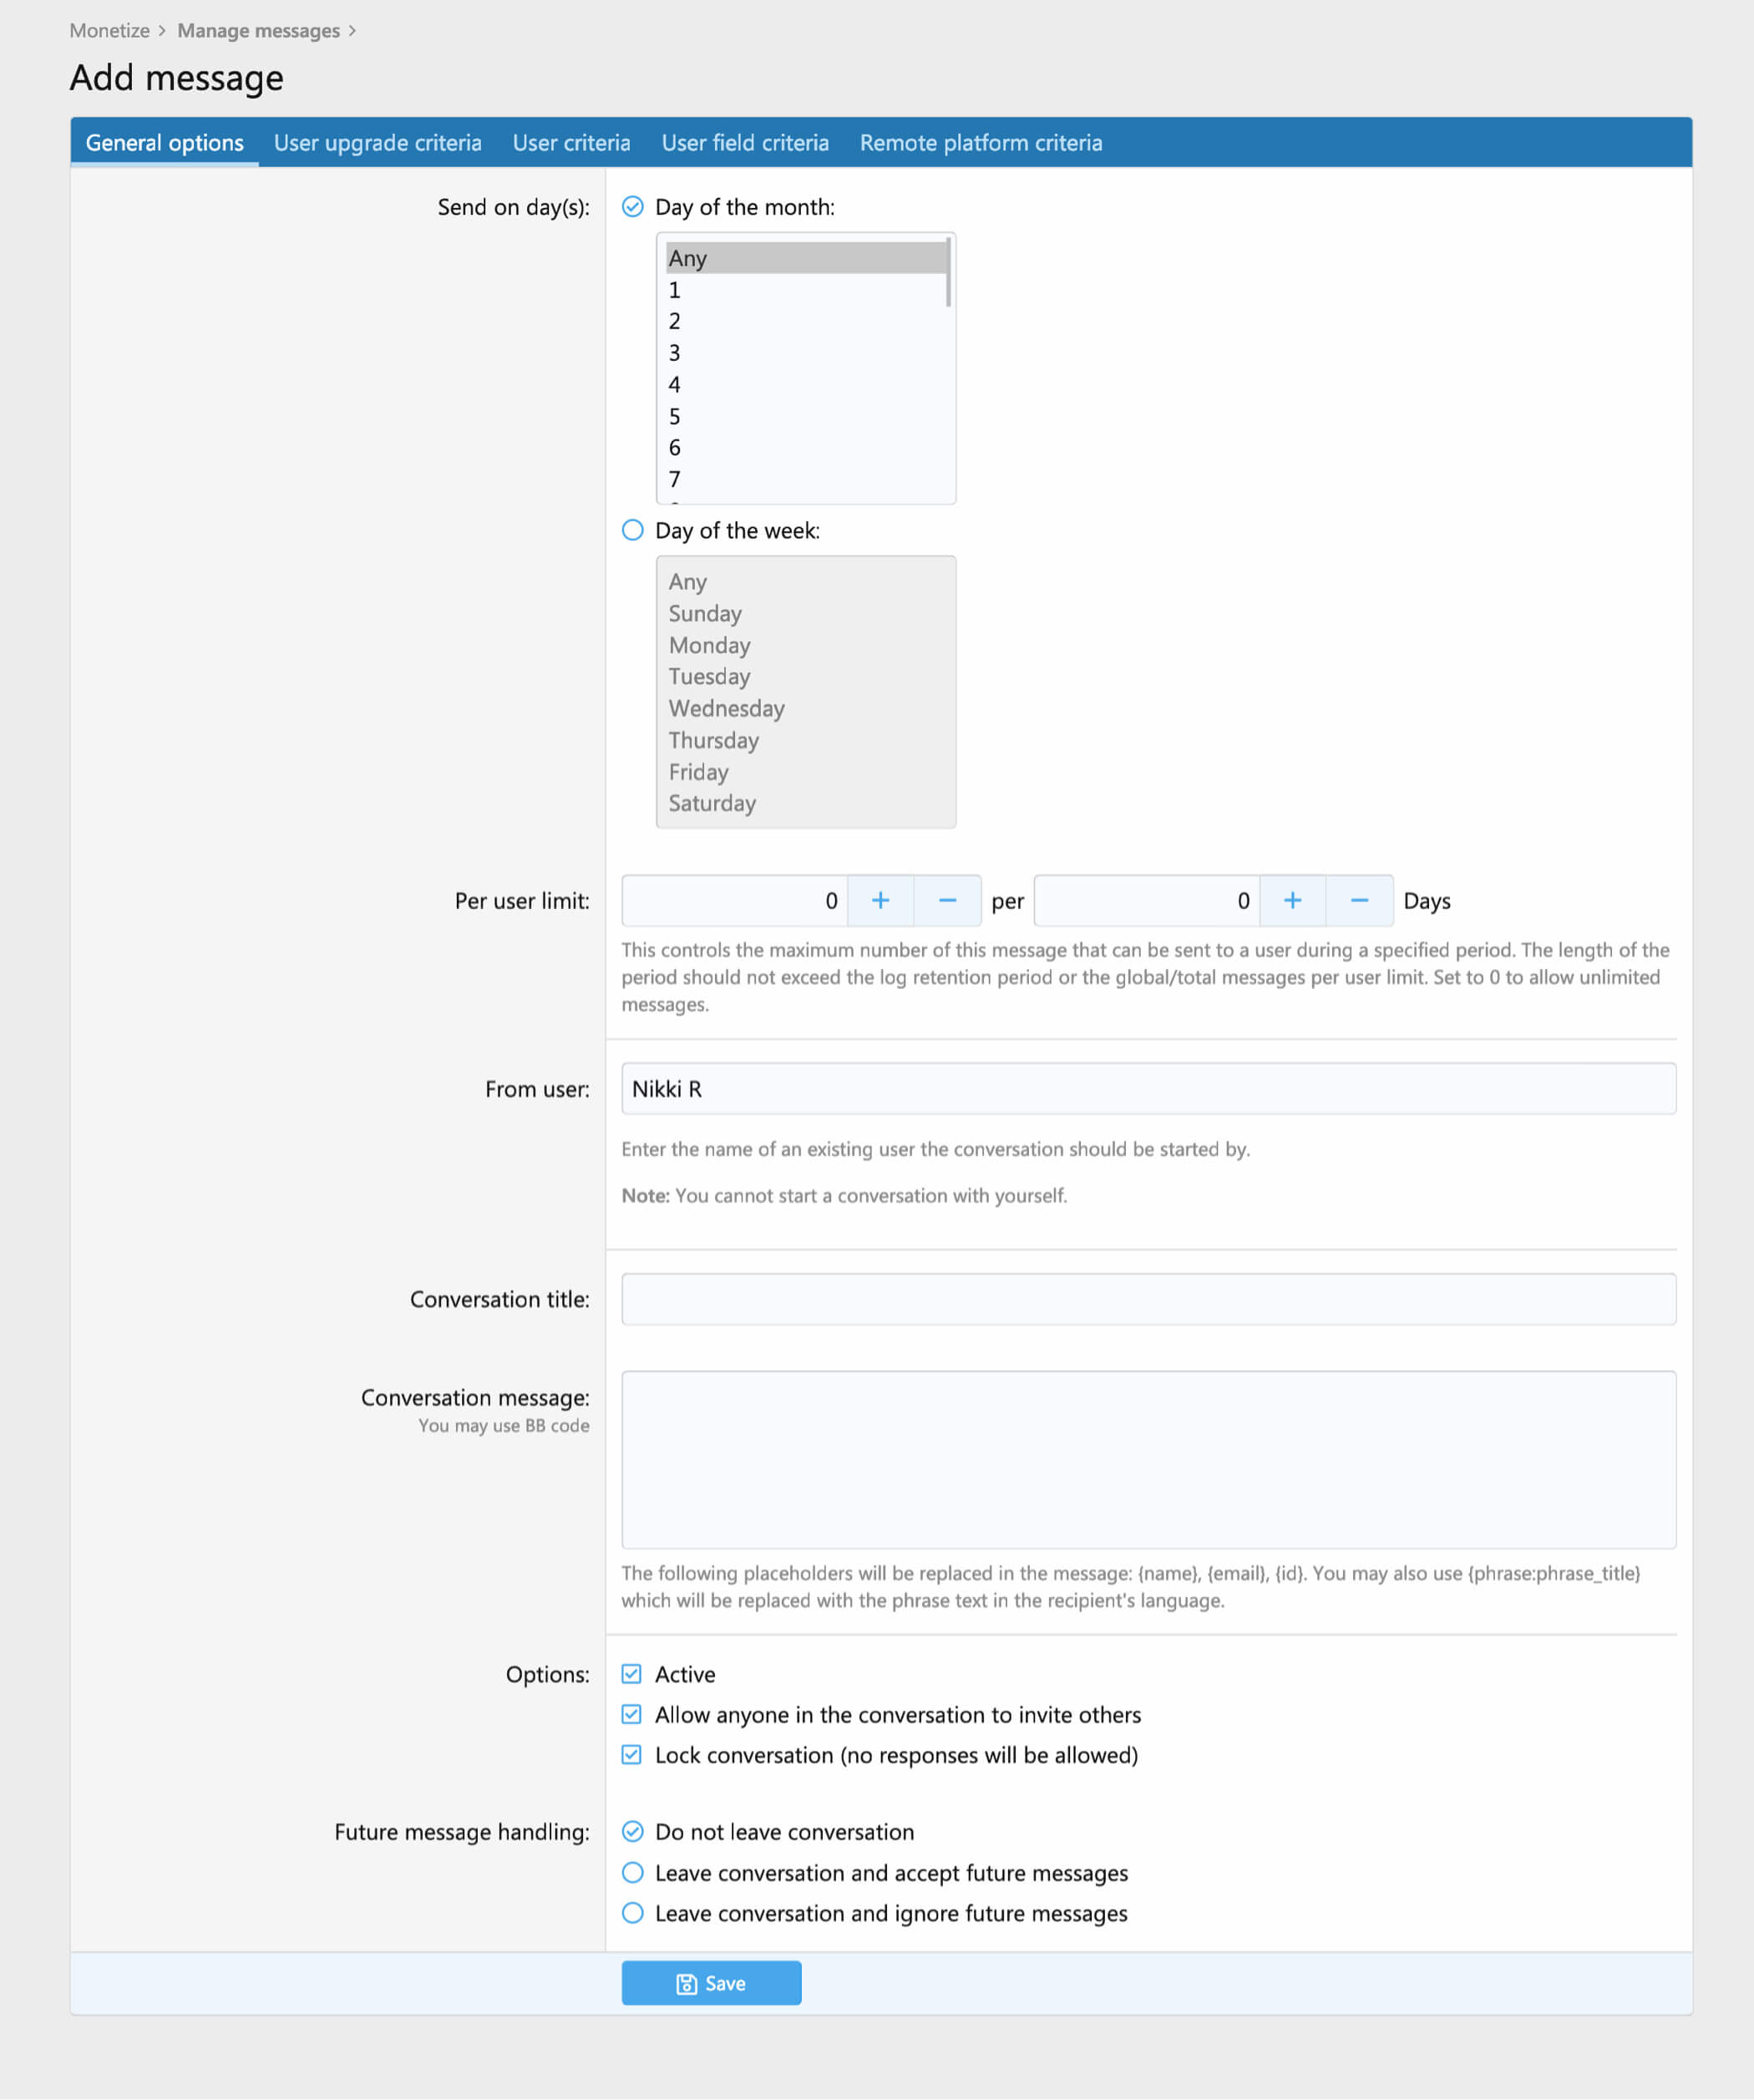Image resolution: width=1754 pixels, height=2100 pixels.
Task: Focus the Conversation title input field
Action: click(x=1148, y=1299)
